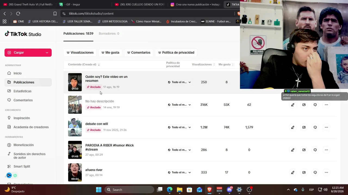The height and width of the screenshot is (195, 348).
Task: View comments icon for 'afuera river' row
Action: point(315,172)
